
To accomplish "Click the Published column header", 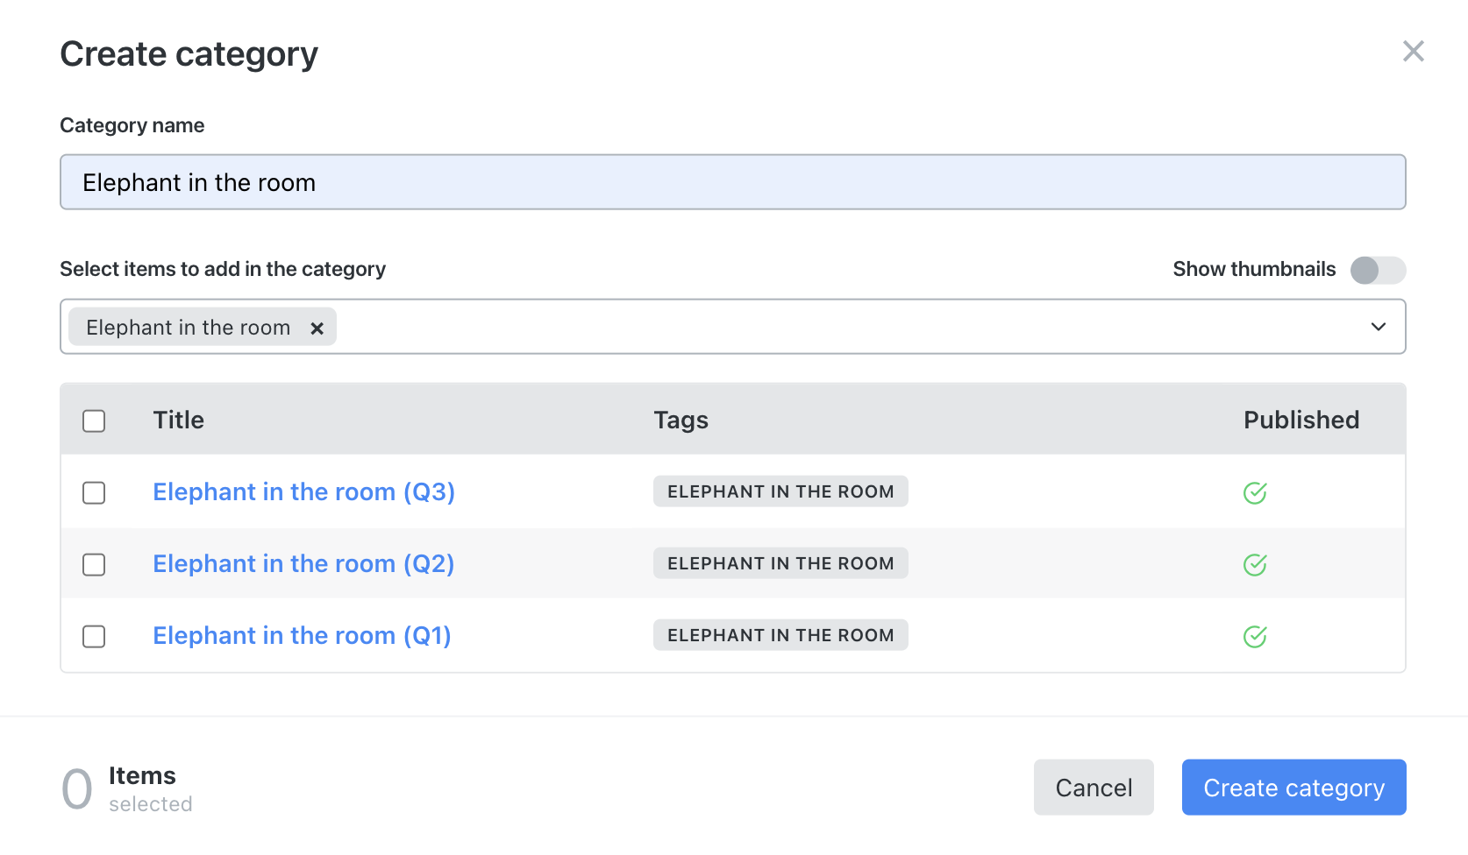I will coord(1301,420).
